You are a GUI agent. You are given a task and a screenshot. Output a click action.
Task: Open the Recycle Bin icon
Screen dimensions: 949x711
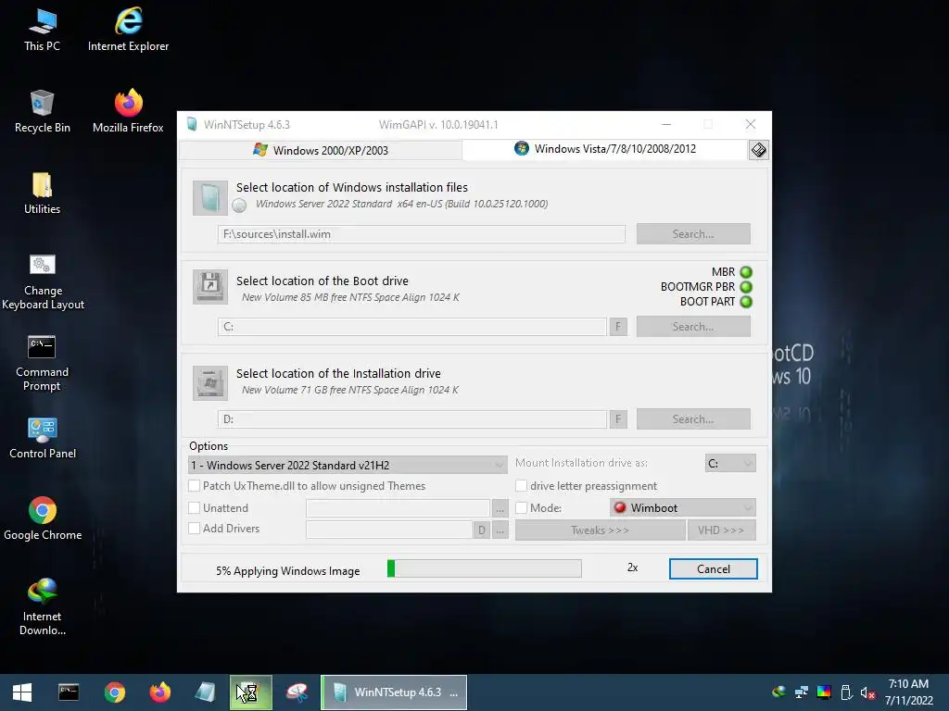42,111
